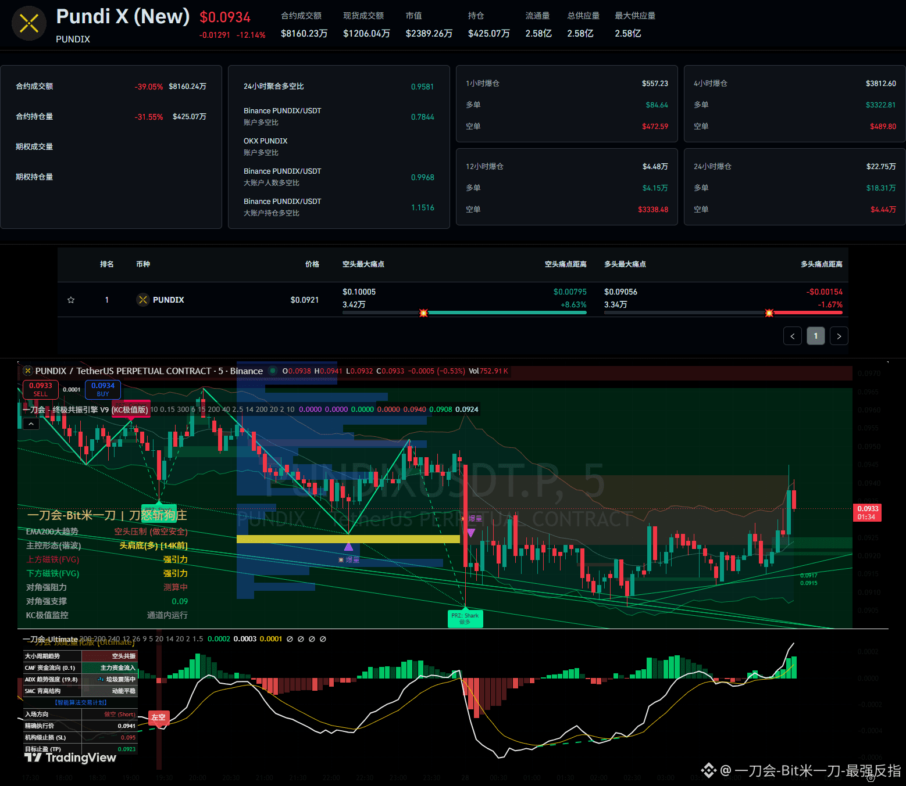Go to the next table page

839,336
